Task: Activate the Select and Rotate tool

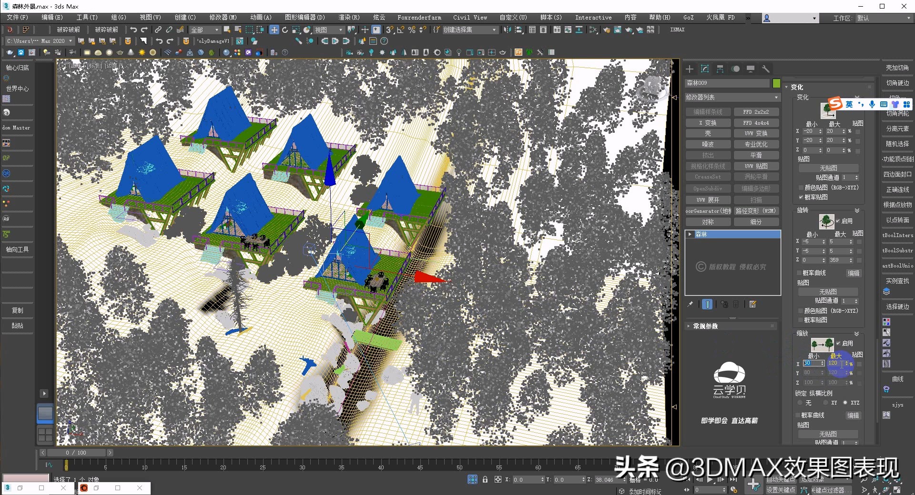Action: pos(285,30)
